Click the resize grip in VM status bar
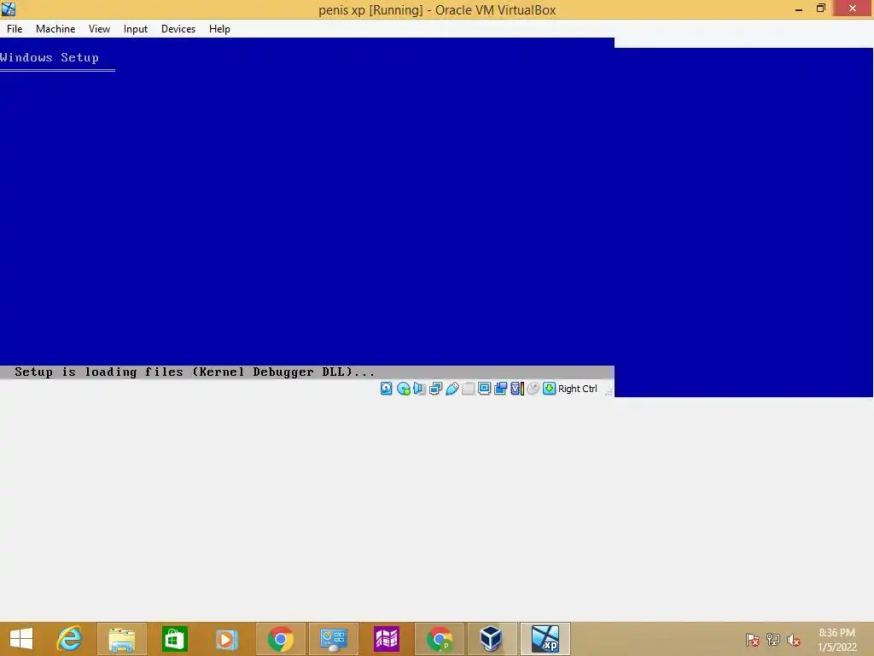874x656 pixels. (x=609, y=392)
